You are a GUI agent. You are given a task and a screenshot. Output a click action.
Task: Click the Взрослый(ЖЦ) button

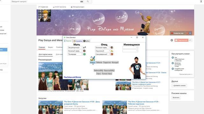pyautogui.click(x=109, y=70)
